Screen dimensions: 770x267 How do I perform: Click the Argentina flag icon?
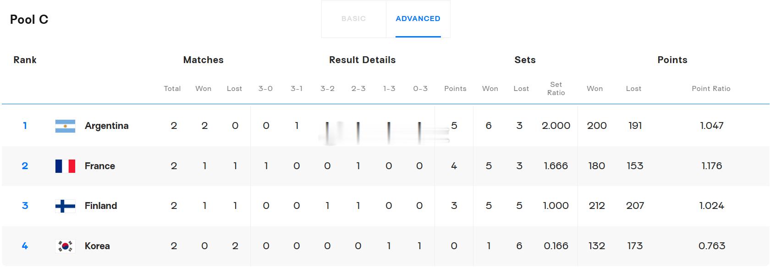pyautogui.click(x=65, y=126)
